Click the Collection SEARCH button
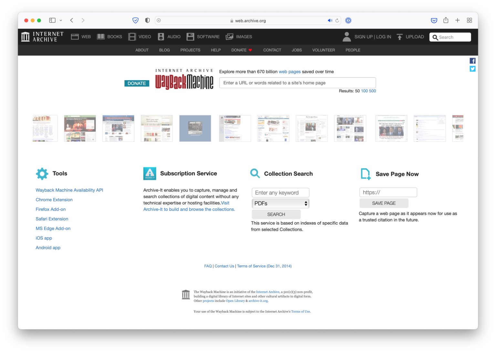Viewport: 496px width, 353px height. 276,214
